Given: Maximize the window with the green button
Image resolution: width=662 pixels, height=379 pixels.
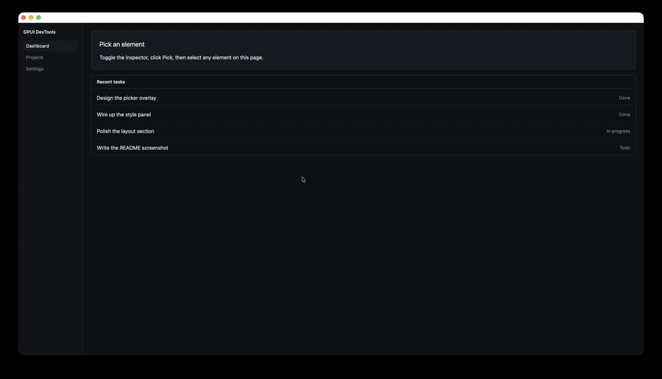Looking at the screenshot, I should tap(38, 18).
